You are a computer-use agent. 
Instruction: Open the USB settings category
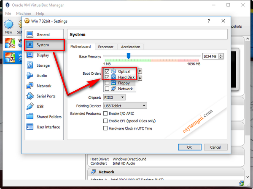[x=44, y=106]
